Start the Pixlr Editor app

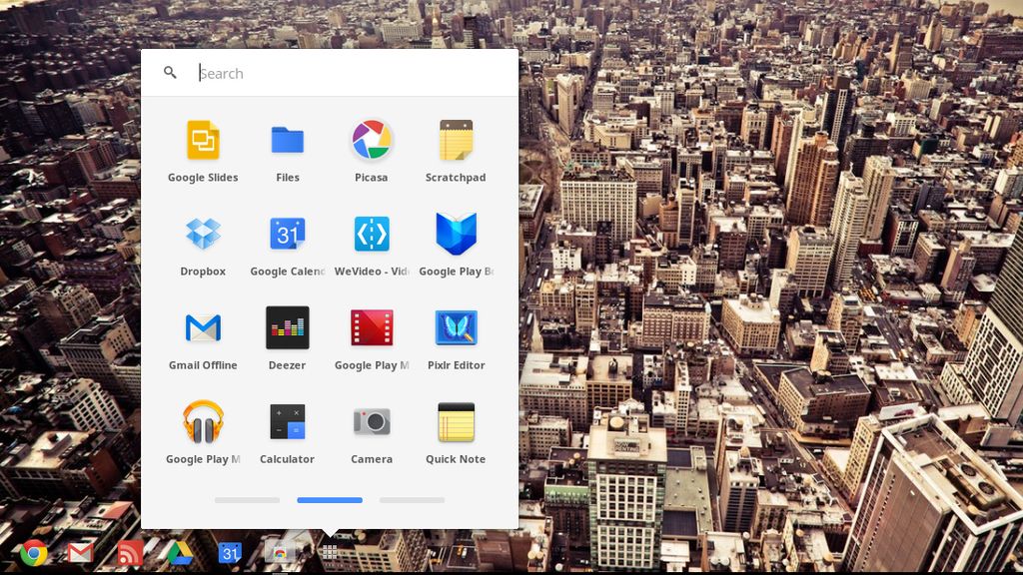coord(456,328)
